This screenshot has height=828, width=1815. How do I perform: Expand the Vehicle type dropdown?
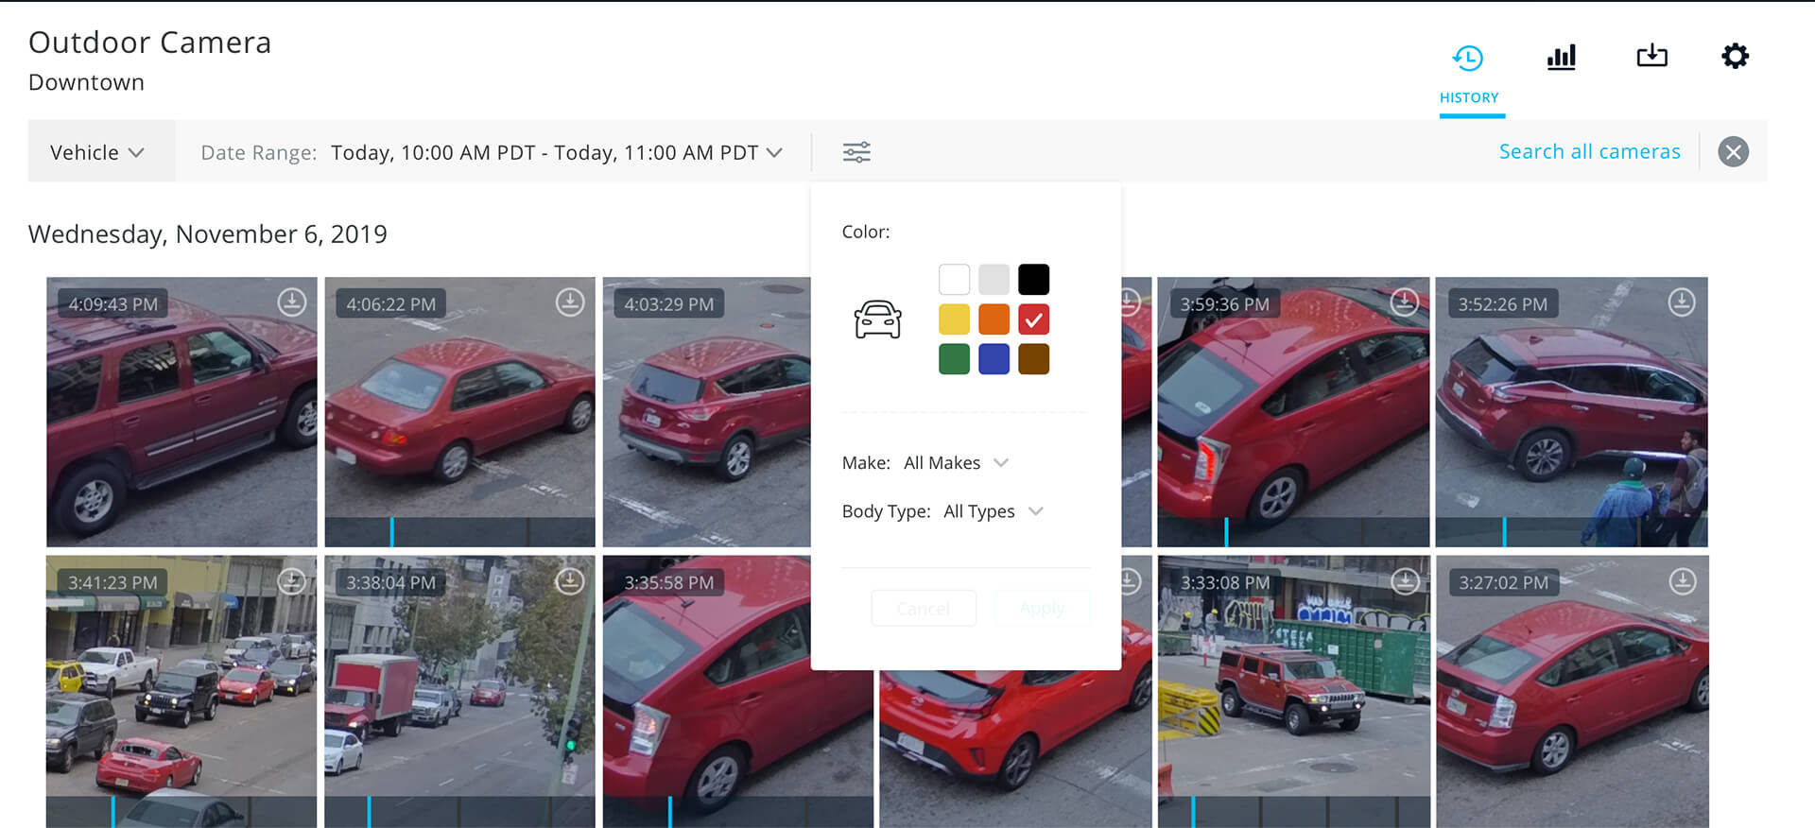tap(97, 152)
